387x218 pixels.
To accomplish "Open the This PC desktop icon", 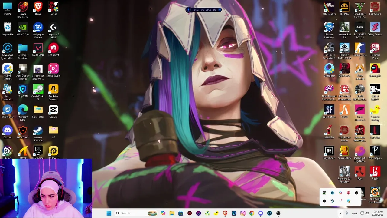I will coord(7,9).
